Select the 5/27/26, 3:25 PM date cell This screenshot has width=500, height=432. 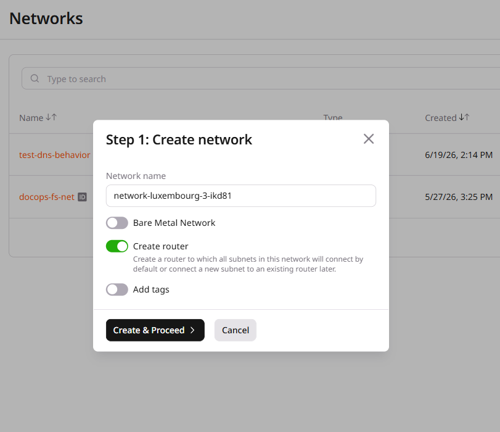pos(459,197)
